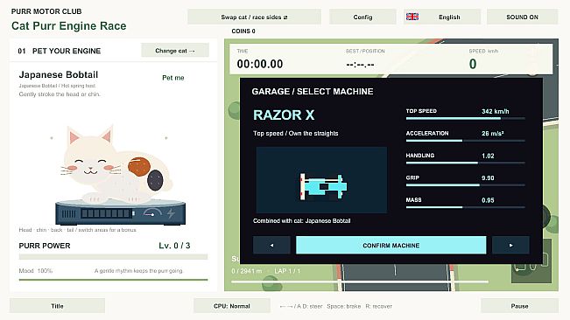Click the '01 PET YOUR ENGINE' heading
Image resolution: width=570 pixels, height=320 pixels.
[x=60, y=51]
